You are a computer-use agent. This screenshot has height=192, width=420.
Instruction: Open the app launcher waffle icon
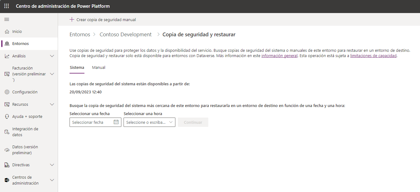pyautogui.click(x=6, y=6)
